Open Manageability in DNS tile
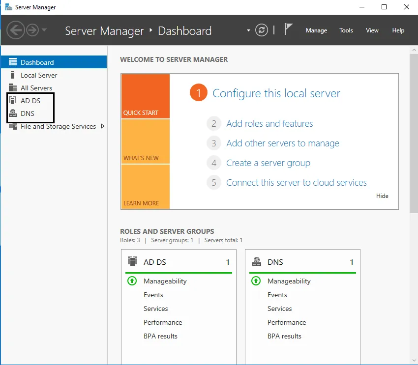418x365 pixels. [289, 281]
